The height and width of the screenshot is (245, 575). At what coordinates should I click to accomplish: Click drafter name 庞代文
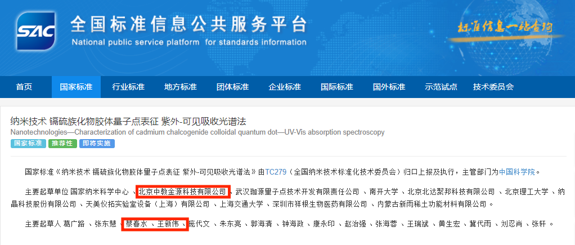(199, 224)
